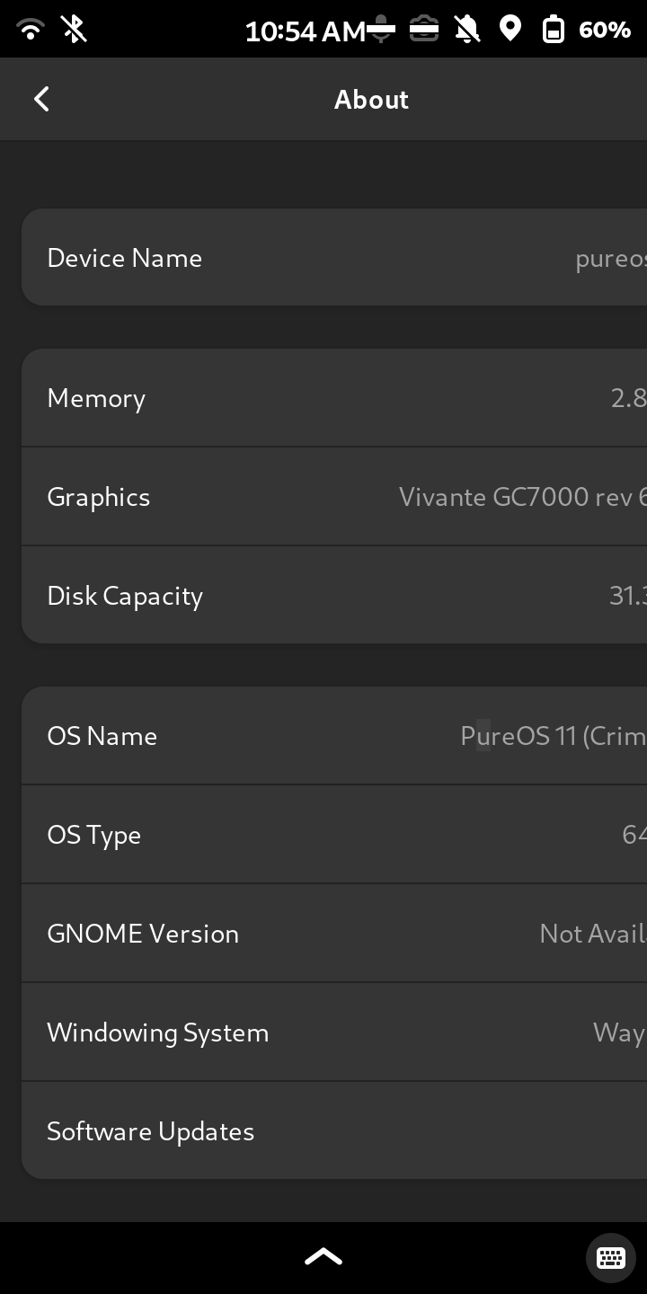Click the 10:54 AM clock

point(305,31)
